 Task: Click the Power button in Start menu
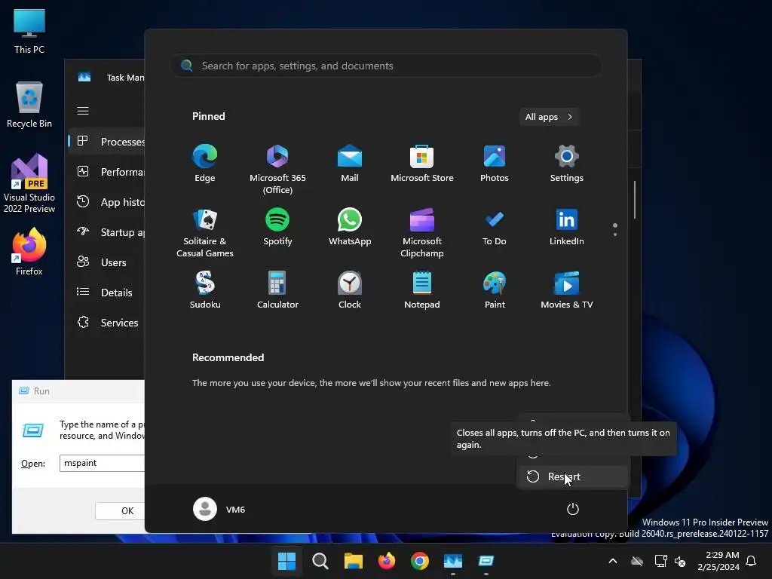[573, 509]
